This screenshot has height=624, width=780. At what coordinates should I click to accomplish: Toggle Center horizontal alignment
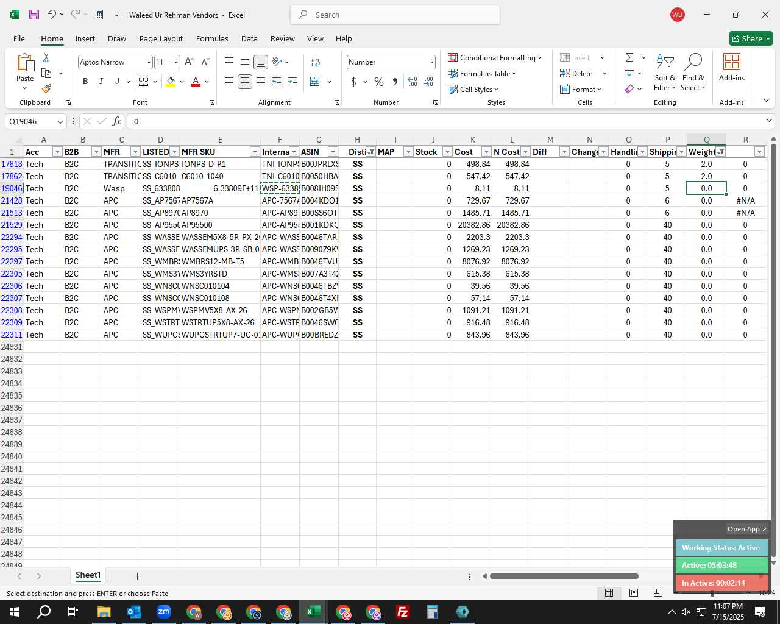click(245, 81)
